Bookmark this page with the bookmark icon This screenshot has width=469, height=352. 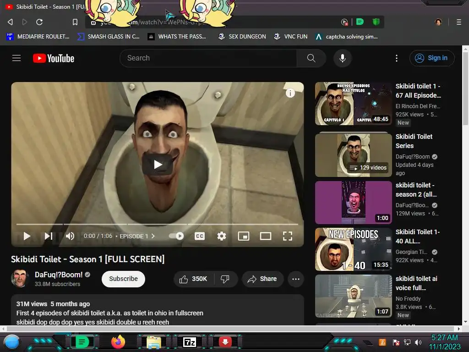(x=75, y=22)
